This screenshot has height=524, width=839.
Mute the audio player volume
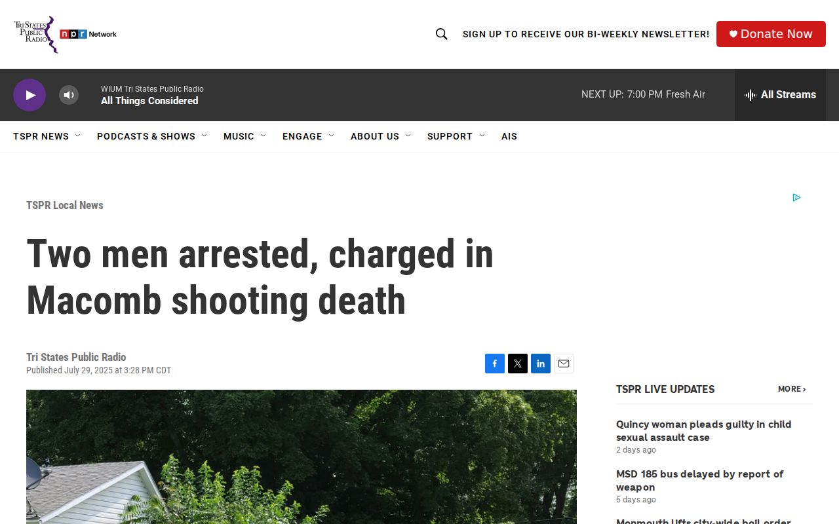[x=69, y=95]
